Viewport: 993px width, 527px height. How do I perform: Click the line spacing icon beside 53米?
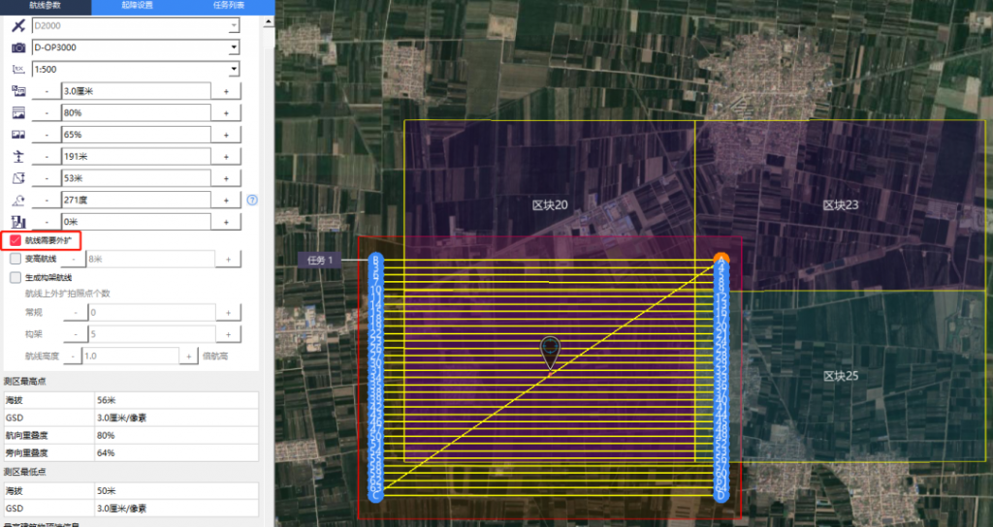(18, 178)
